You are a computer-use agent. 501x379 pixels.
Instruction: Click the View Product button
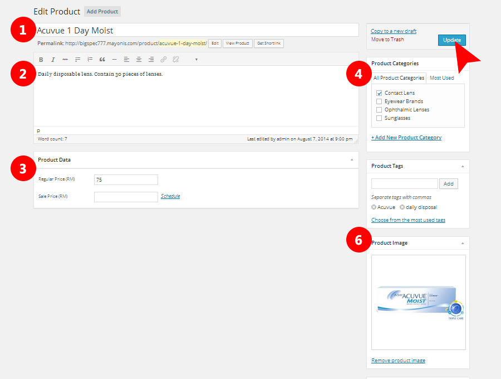[x=237, y=43]
